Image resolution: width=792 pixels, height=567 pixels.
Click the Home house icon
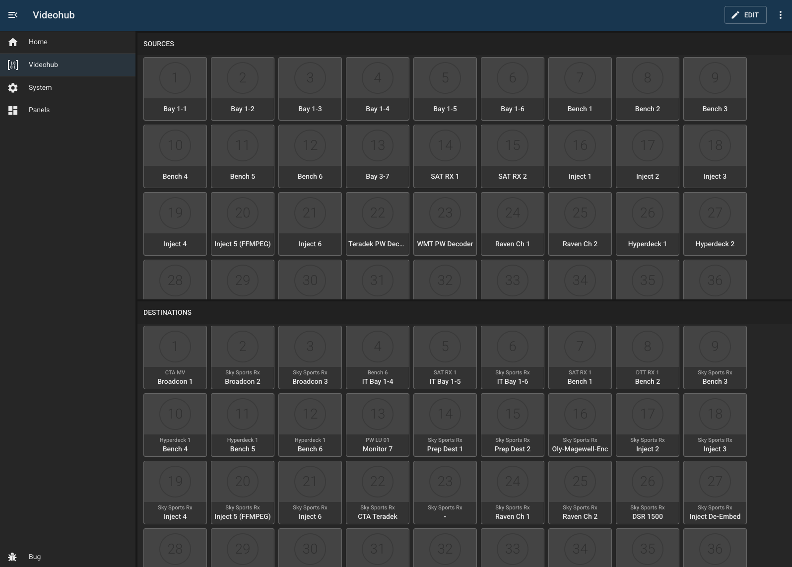[13, 42]
